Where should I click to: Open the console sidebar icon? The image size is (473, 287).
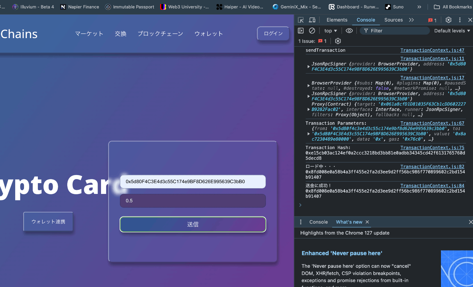point(300,30)
